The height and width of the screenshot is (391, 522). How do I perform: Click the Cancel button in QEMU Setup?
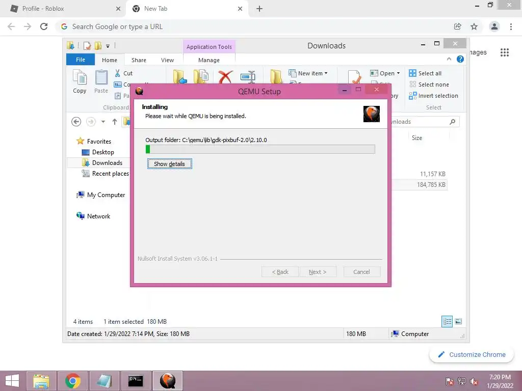(362, 272)
